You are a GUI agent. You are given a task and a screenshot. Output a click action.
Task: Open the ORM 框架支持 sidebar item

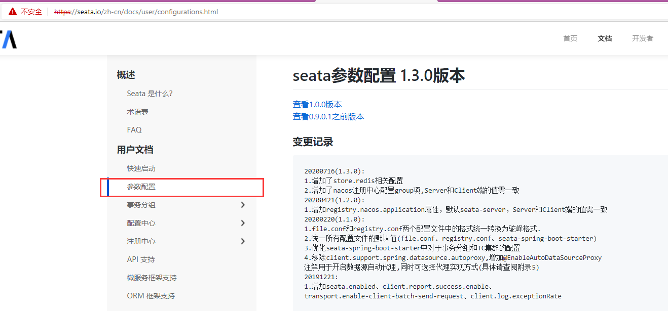(x=151, y=296)
